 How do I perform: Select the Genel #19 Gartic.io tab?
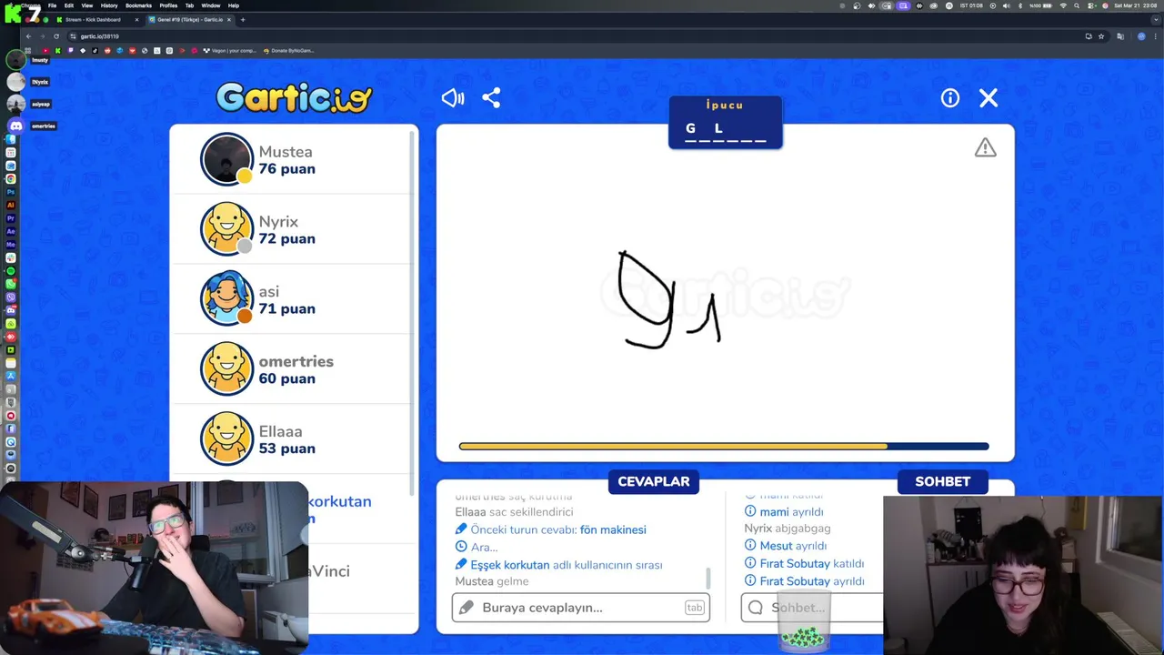(x=190, y=19)
